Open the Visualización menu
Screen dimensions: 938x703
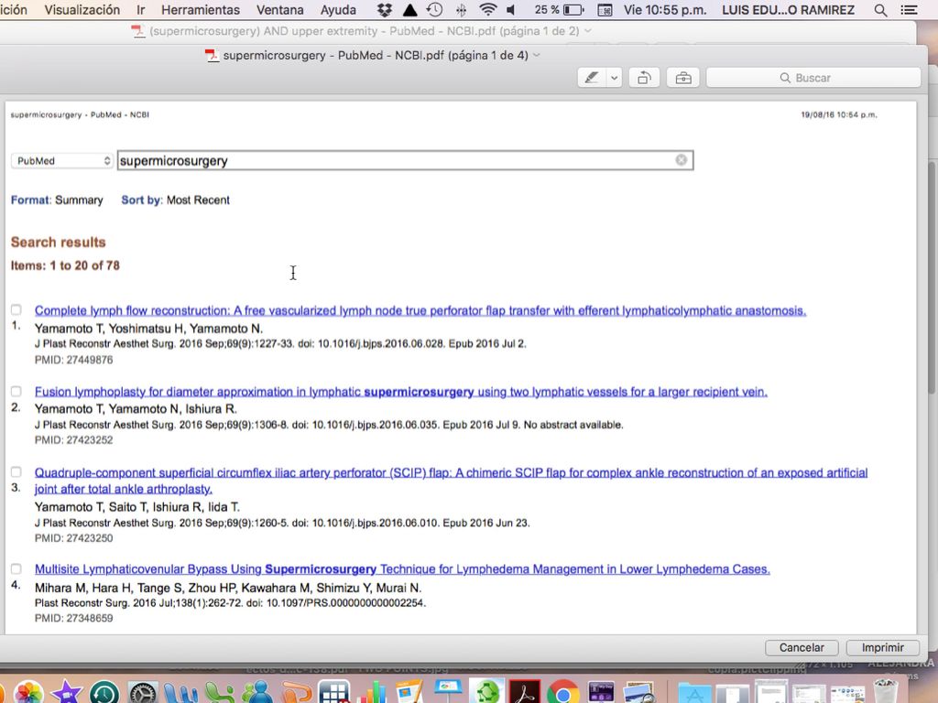[82, 9]
